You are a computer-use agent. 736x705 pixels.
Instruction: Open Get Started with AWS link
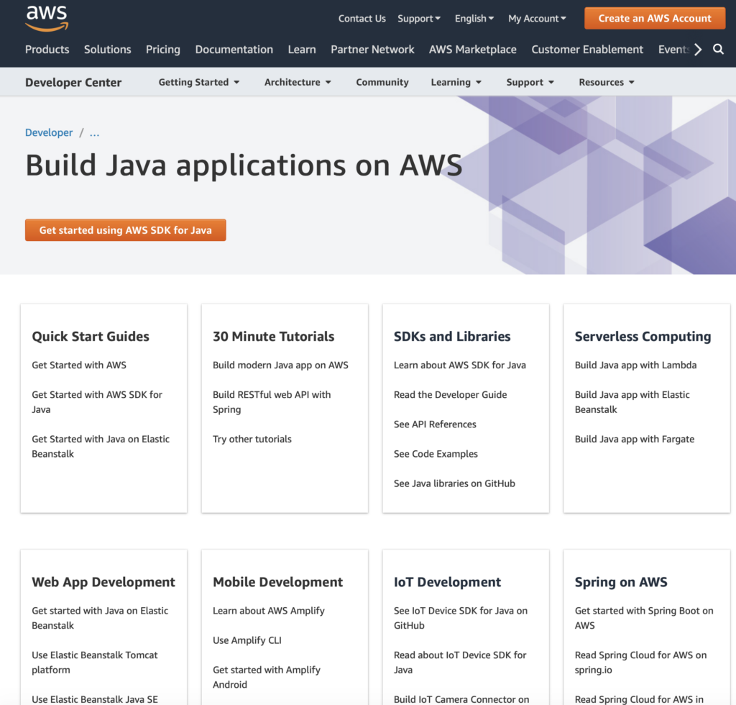(x=79, y=365)
